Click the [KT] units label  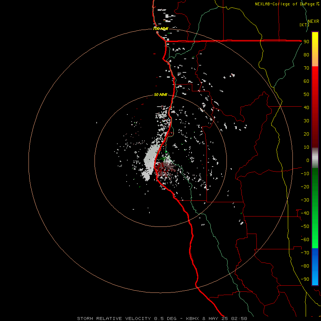305,25
